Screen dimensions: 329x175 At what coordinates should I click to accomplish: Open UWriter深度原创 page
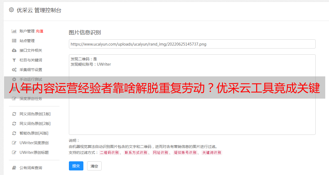tap(34, 143)
